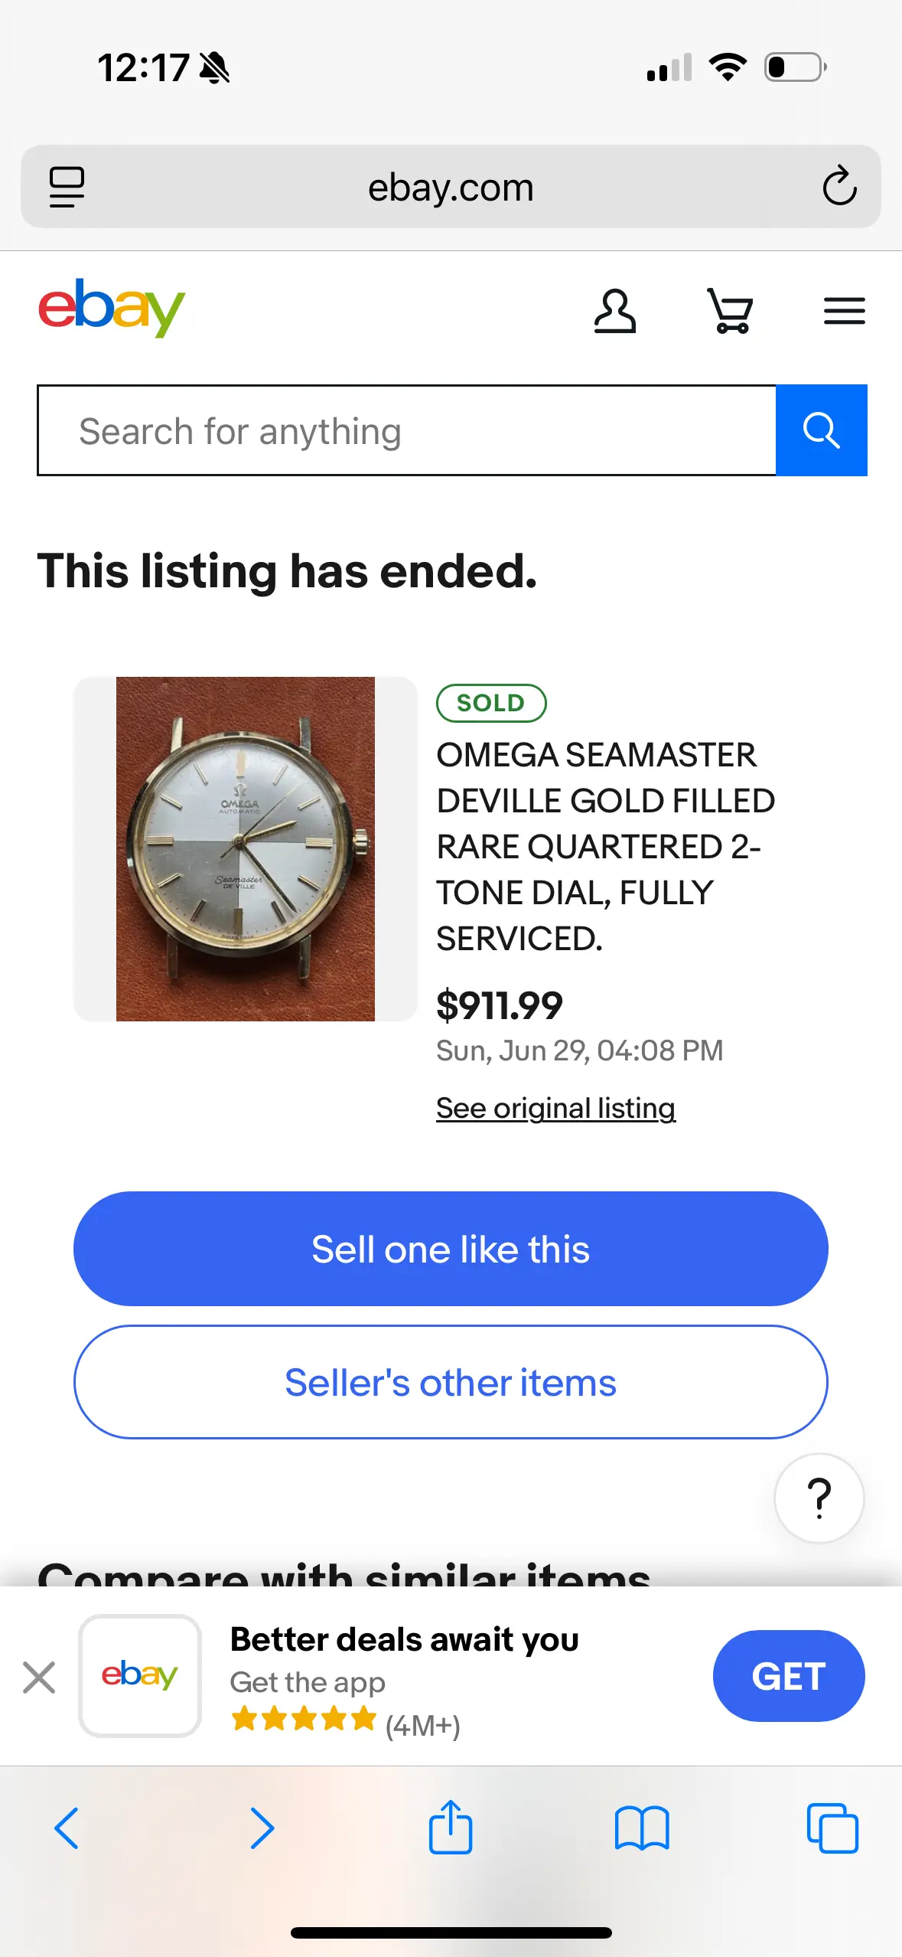Show Safari open tabs overview

(x=832, y=1828)
